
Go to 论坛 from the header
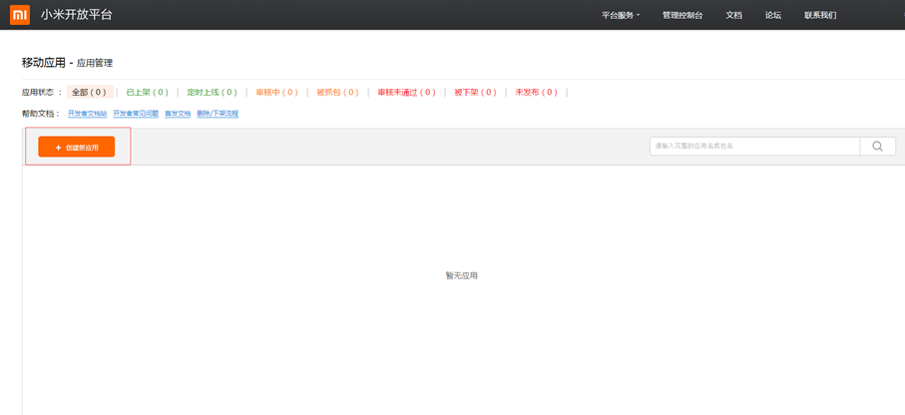coord(773,15)
